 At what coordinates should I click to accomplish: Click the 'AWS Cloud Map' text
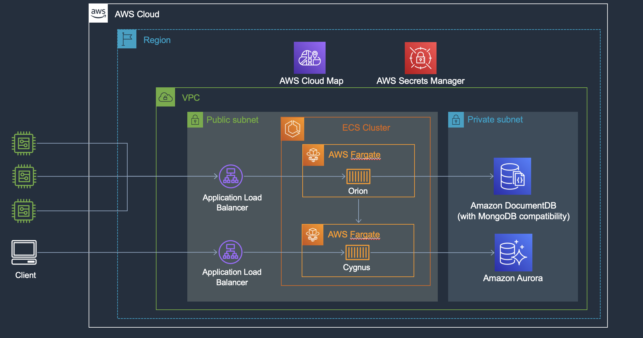pyautogui.click(x=311, y=81)
